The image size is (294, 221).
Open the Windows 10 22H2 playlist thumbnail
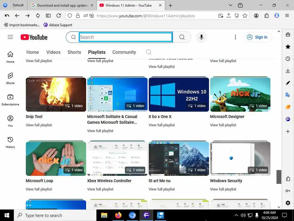[179, 94]
